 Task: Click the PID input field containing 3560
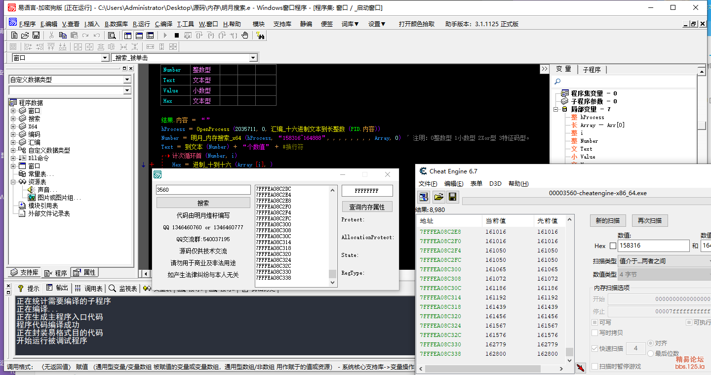(203, 190)
